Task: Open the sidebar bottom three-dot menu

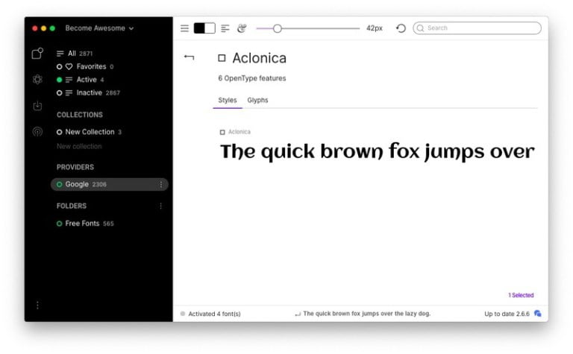Action: click(x=37, y=305)
